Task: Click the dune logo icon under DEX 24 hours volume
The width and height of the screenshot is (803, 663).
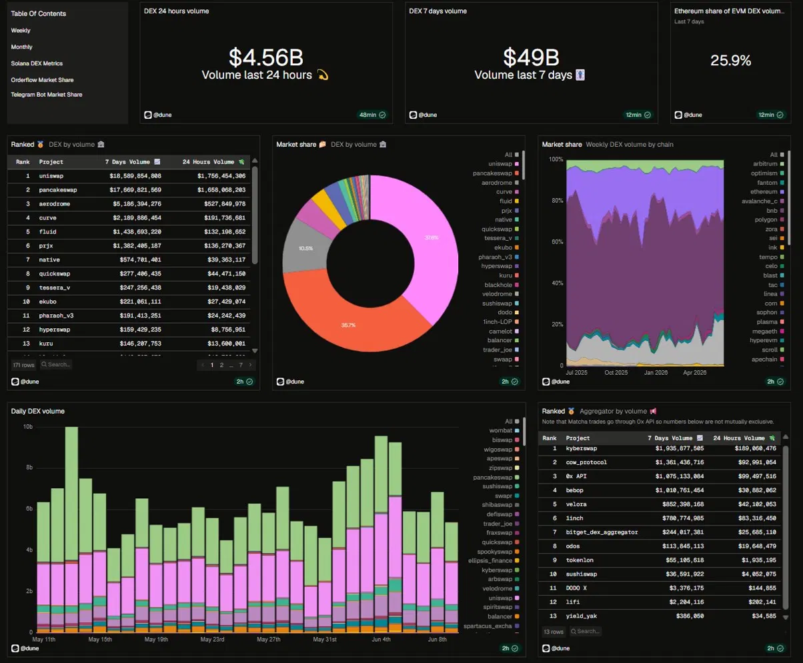Action: tap(148, 115)
